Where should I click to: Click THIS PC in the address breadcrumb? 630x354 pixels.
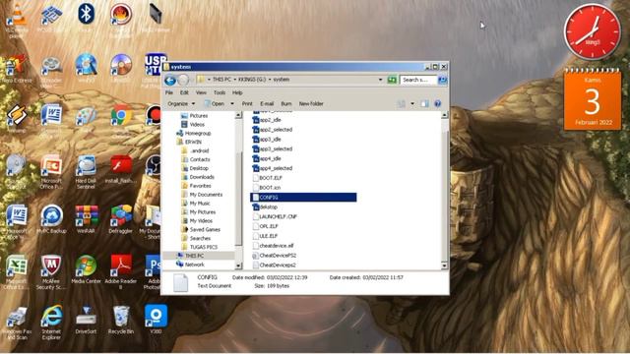221,80
